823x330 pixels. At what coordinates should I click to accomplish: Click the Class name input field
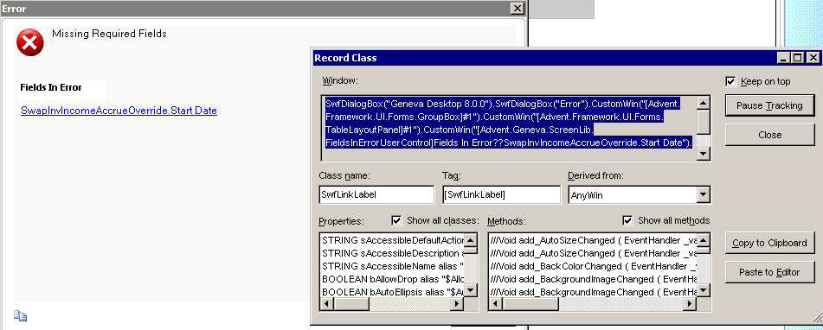coord(376,195)
